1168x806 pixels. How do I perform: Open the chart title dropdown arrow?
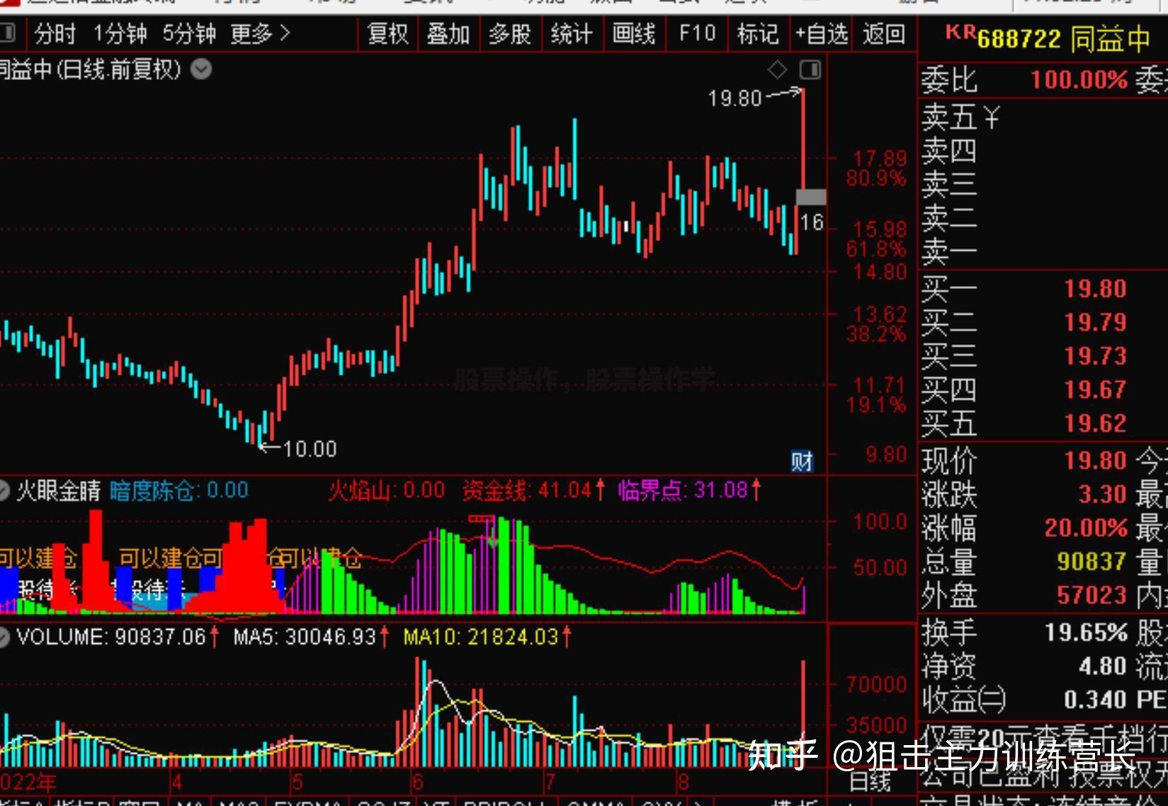point(201,69)
